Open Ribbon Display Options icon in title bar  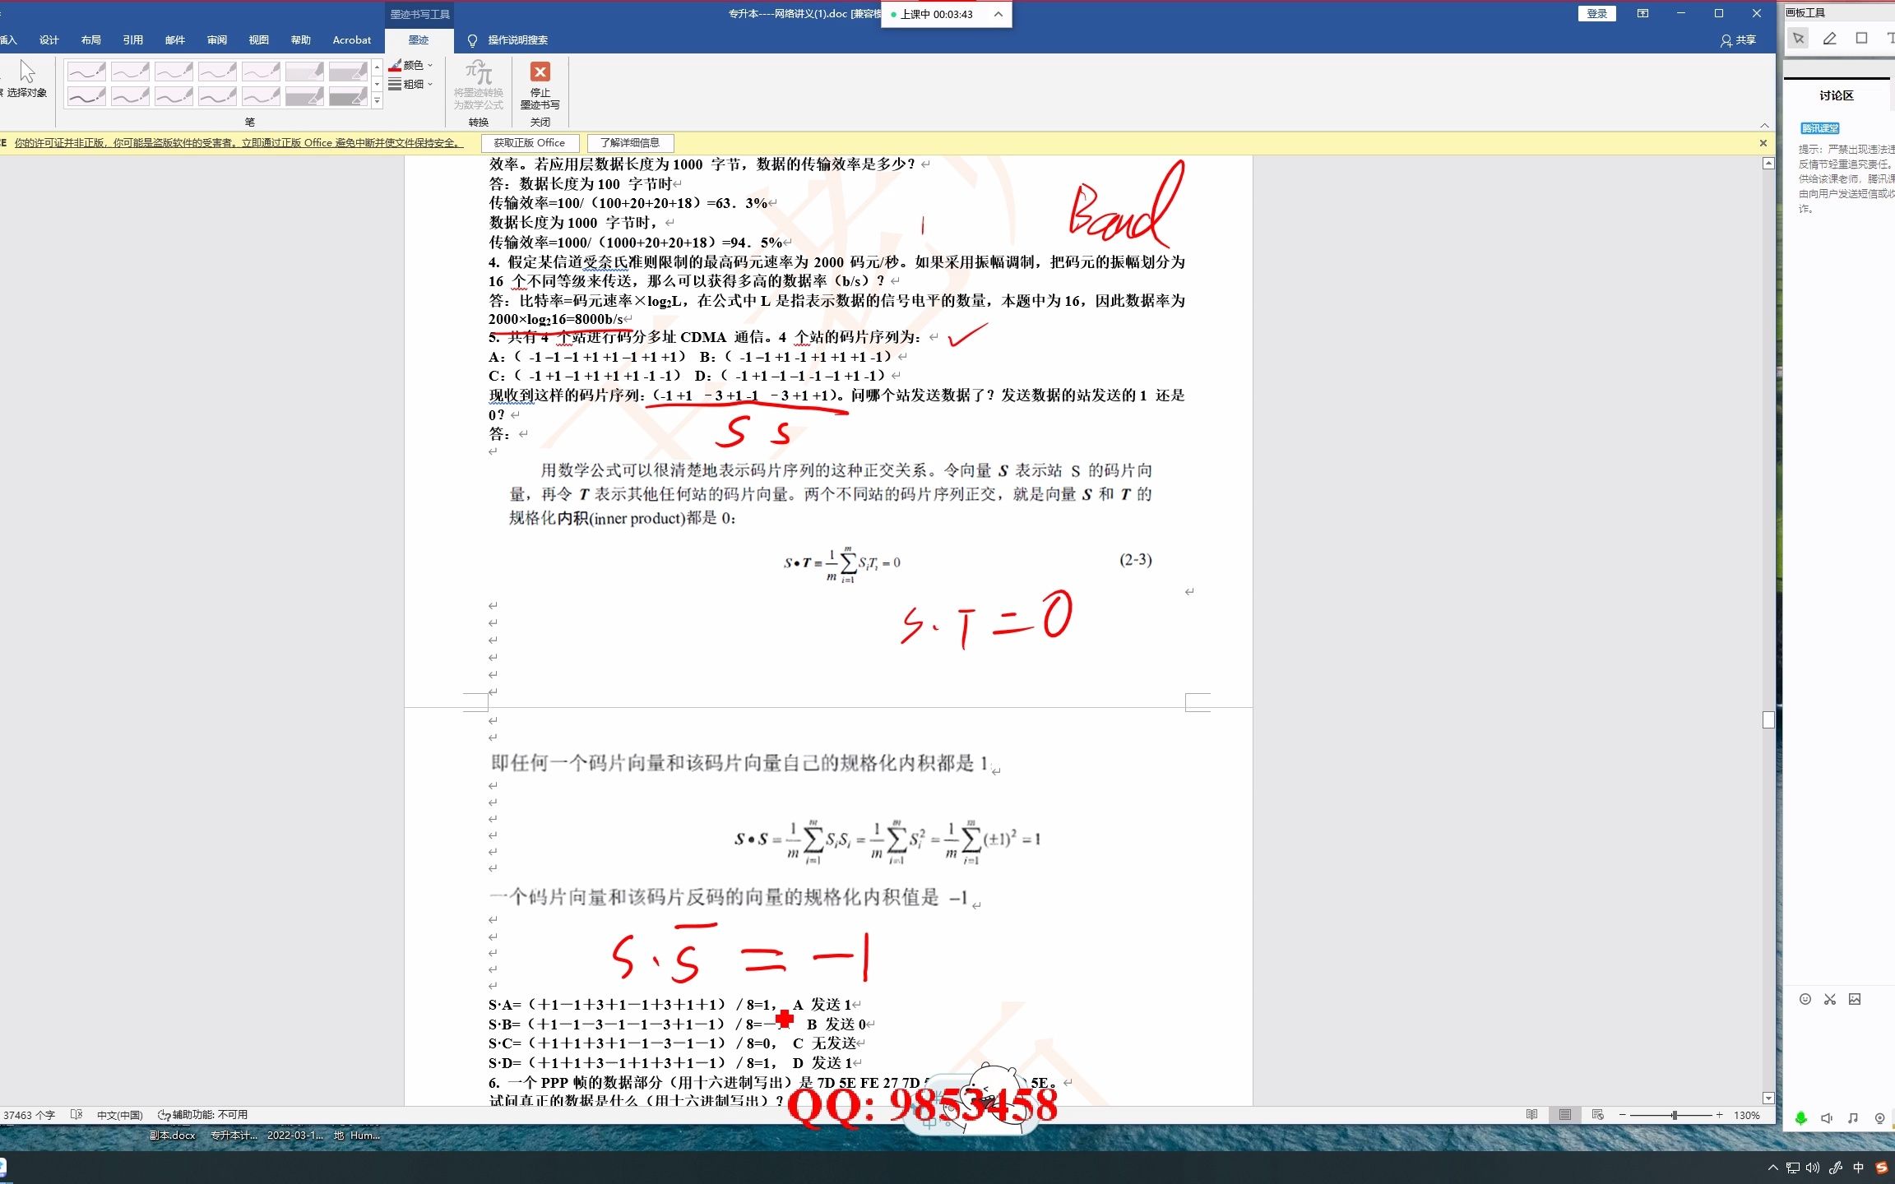[x=1642, y=14]
